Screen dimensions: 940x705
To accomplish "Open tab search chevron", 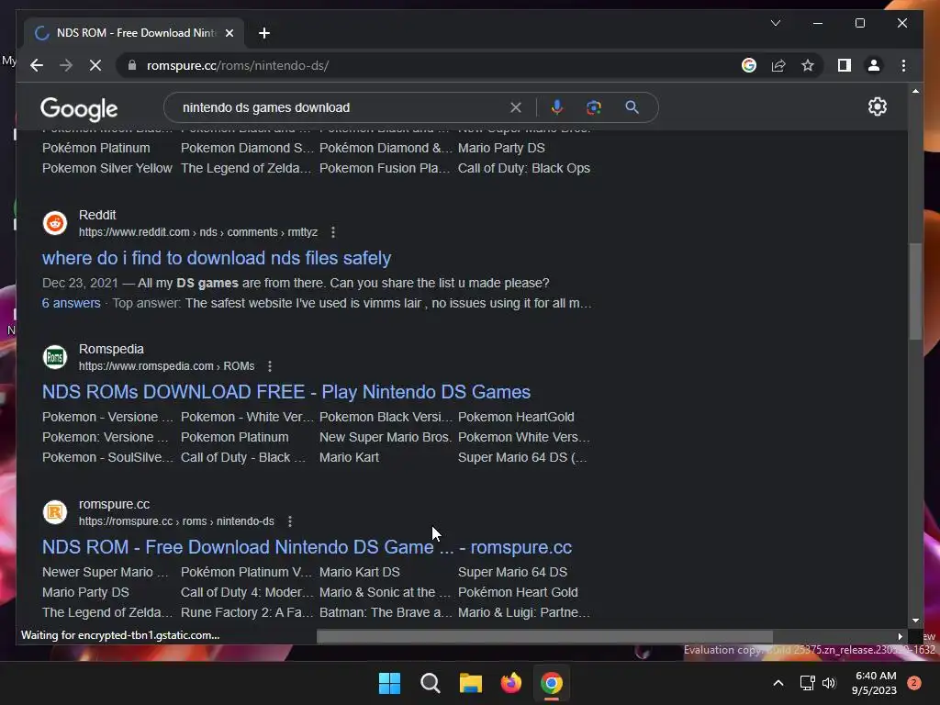I will (x=775, y=23).
